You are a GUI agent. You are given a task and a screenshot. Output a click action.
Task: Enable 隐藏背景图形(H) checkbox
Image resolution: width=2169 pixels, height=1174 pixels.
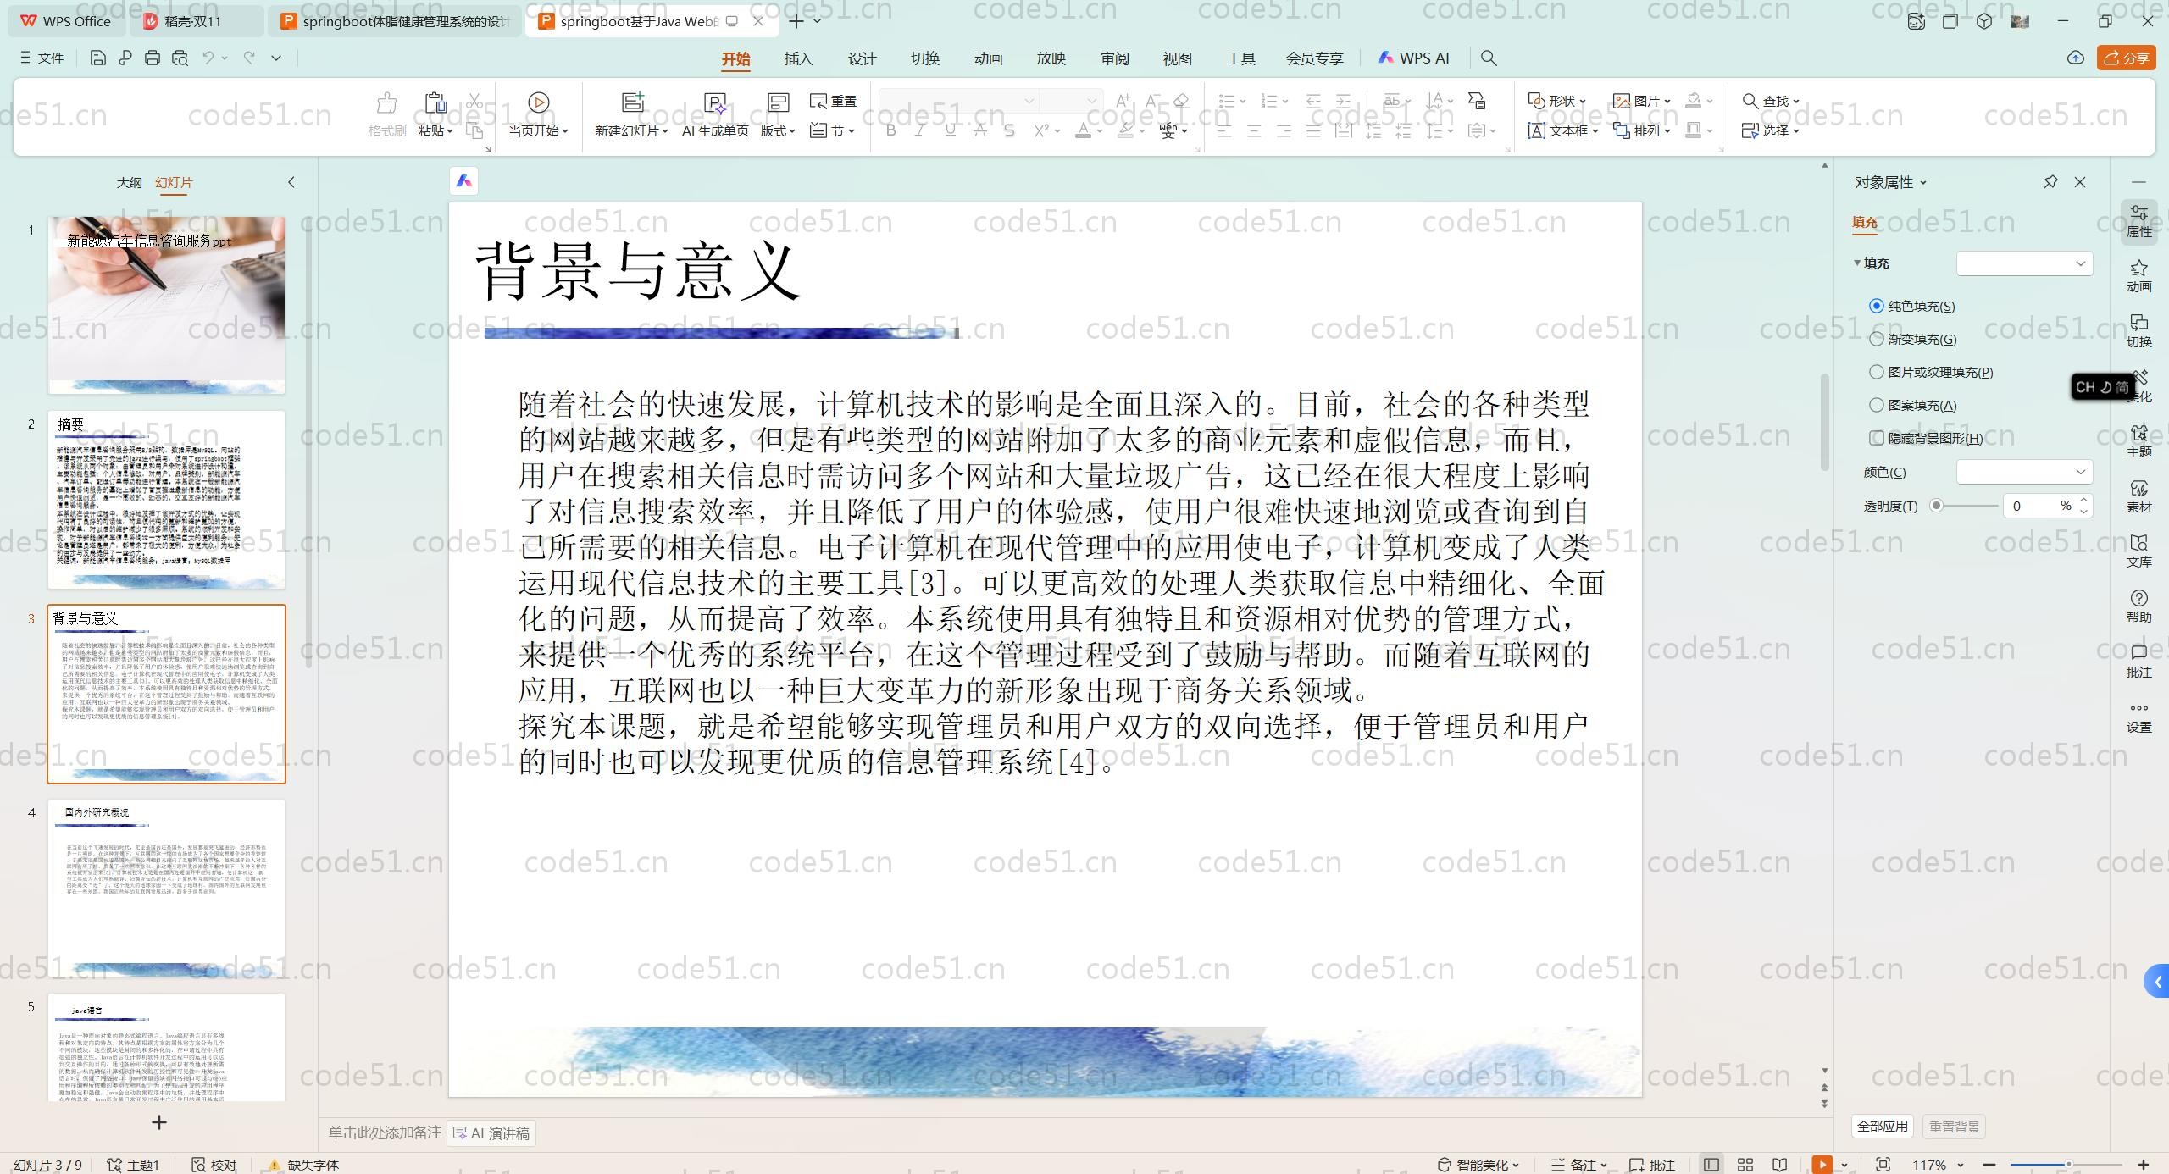click(x=1877, y=438)
